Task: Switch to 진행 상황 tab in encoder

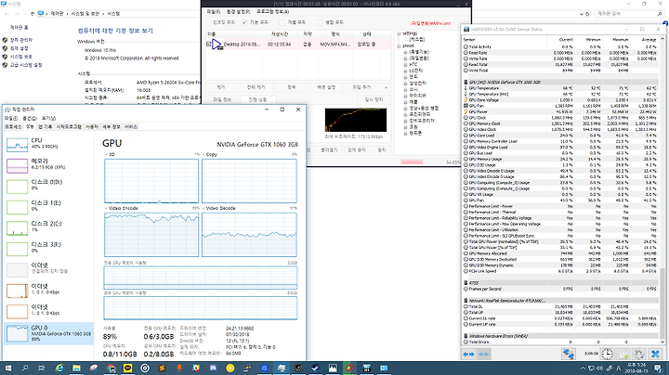Action: [257, 99]
